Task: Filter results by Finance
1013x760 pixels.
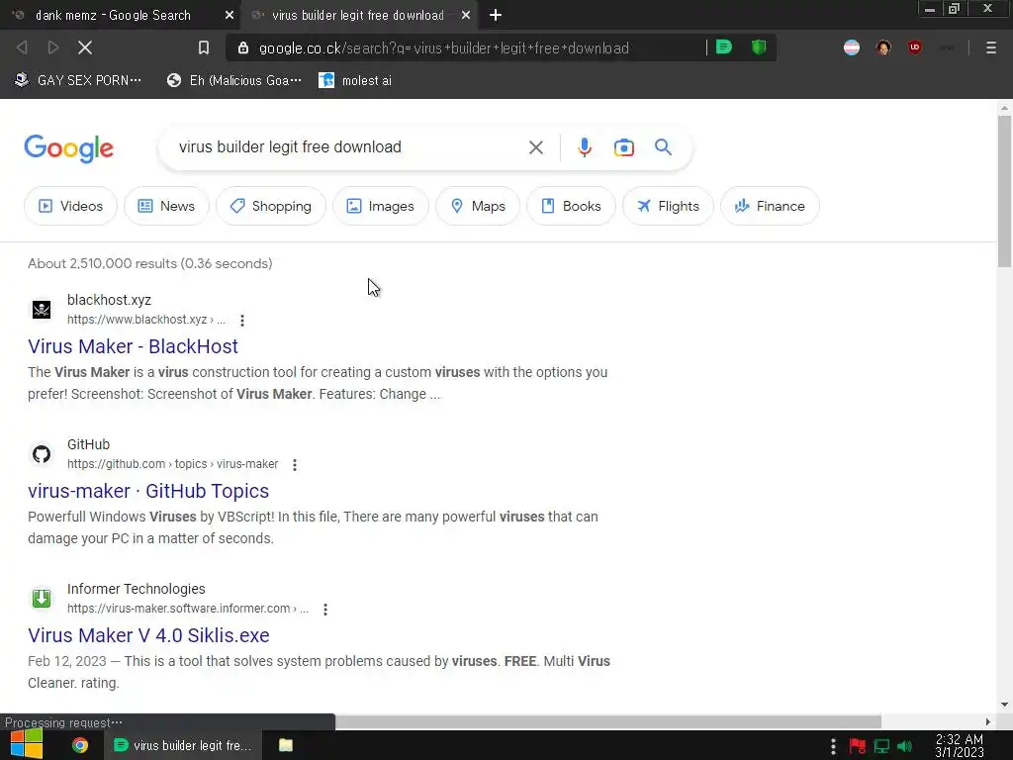Action: click(x=770, y=206)
